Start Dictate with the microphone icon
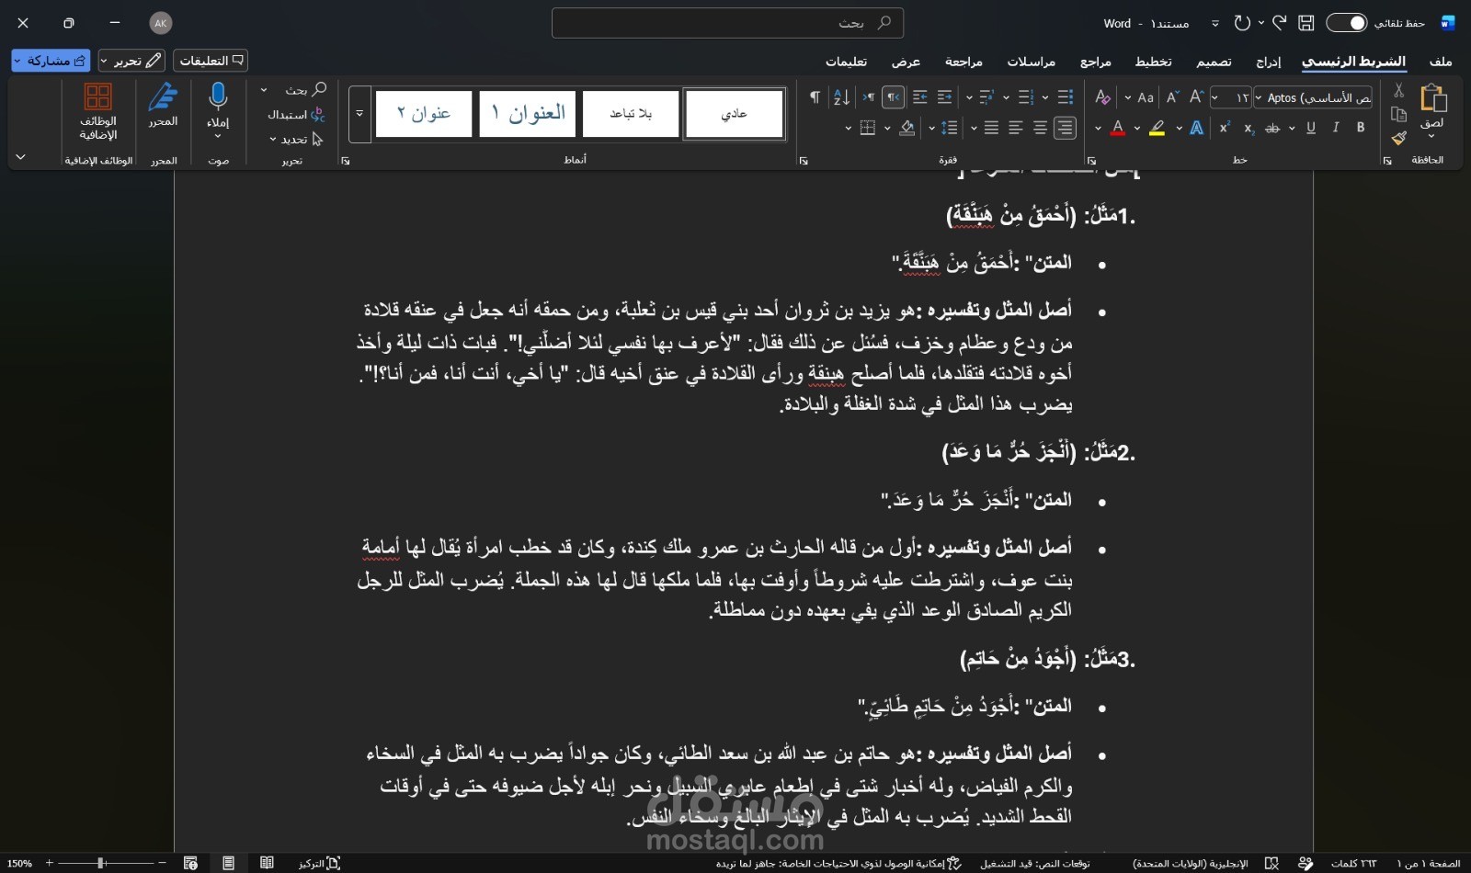This screenshot has width=1471, height=873. coord(218,96)
